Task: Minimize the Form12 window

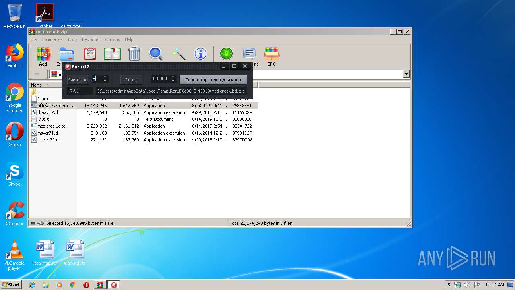Action: tap(224, 66)
